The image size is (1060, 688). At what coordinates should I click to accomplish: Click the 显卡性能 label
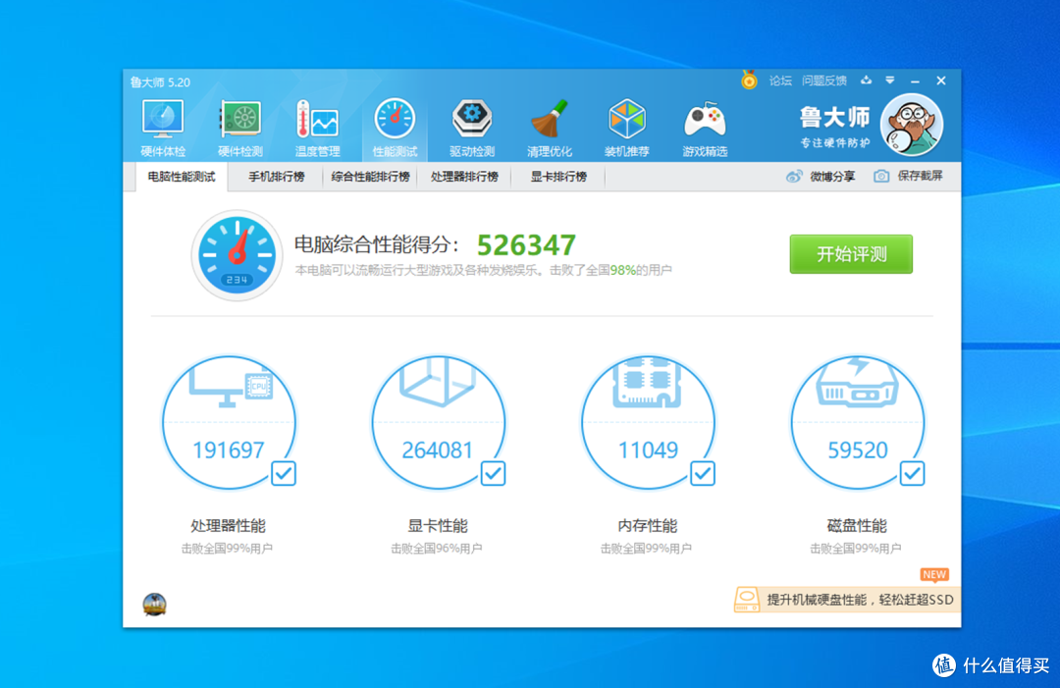click(438, 526)
